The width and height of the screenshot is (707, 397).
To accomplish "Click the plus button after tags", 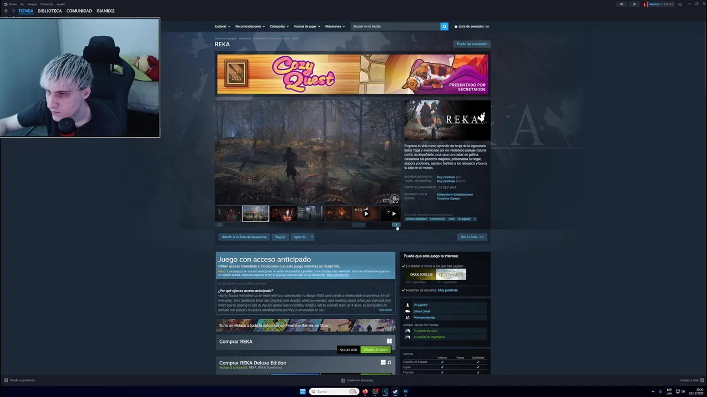I will pos(474,219).
